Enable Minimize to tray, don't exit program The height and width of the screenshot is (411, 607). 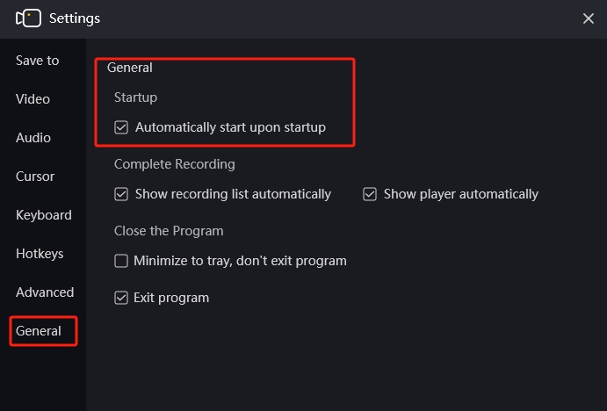pyautogui.click(x=121, y=261)
